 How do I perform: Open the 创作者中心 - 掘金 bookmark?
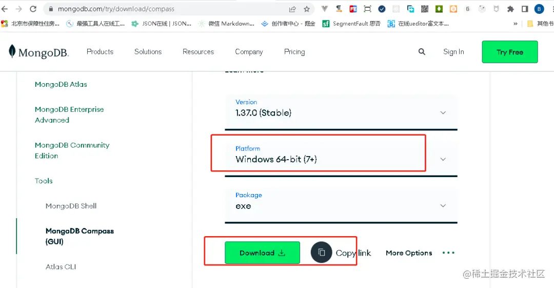[x=288, y=24]
